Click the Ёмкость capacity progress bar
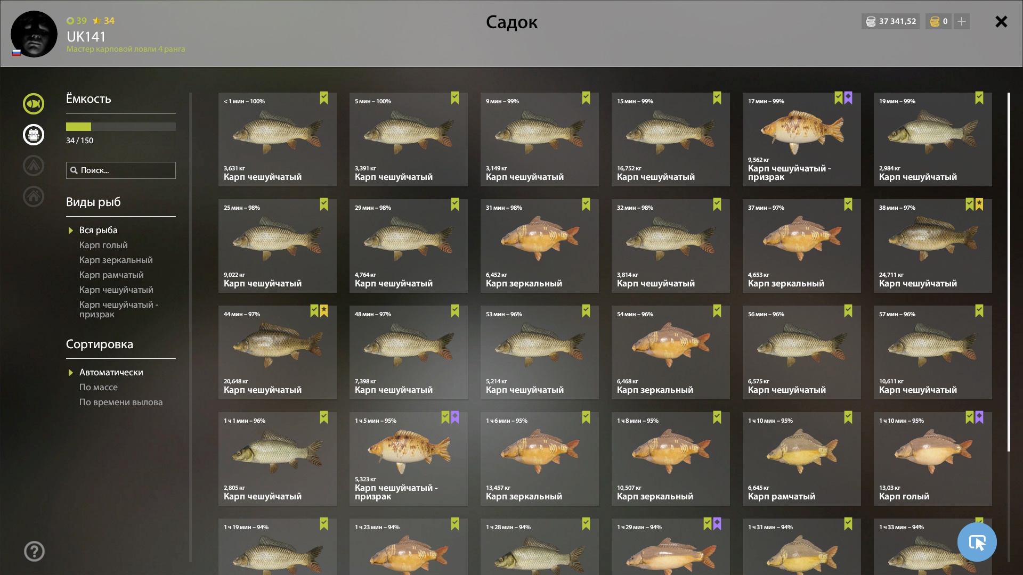The image size is (1023, 575). (x=121, y=127)
